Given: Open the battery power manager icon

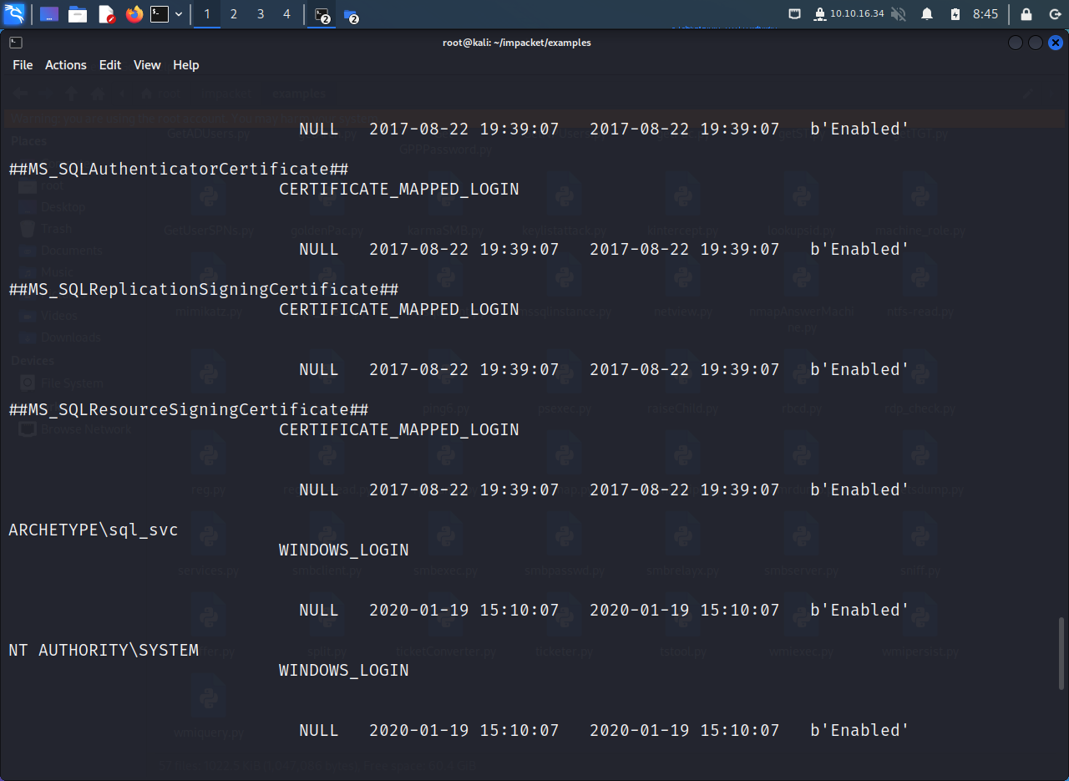Looking at the screenshot, I should tap(955, 14).
